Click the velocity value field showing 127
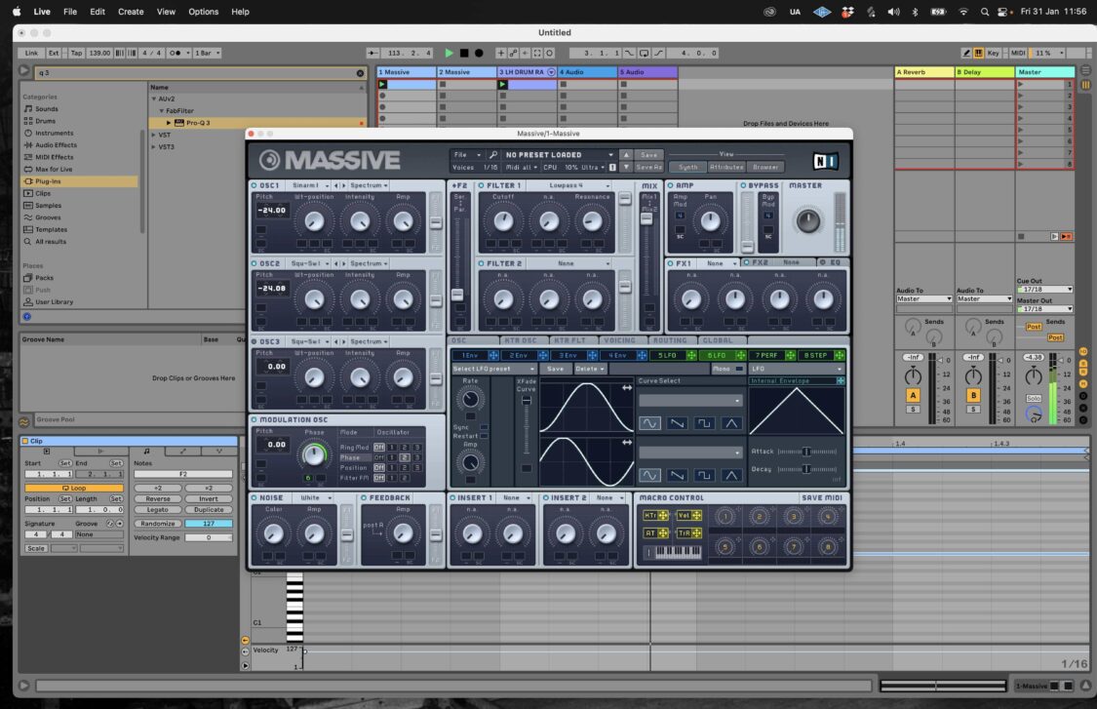Image resolution: width=1097 pixels, height=709 pixels. coord(209,524)
